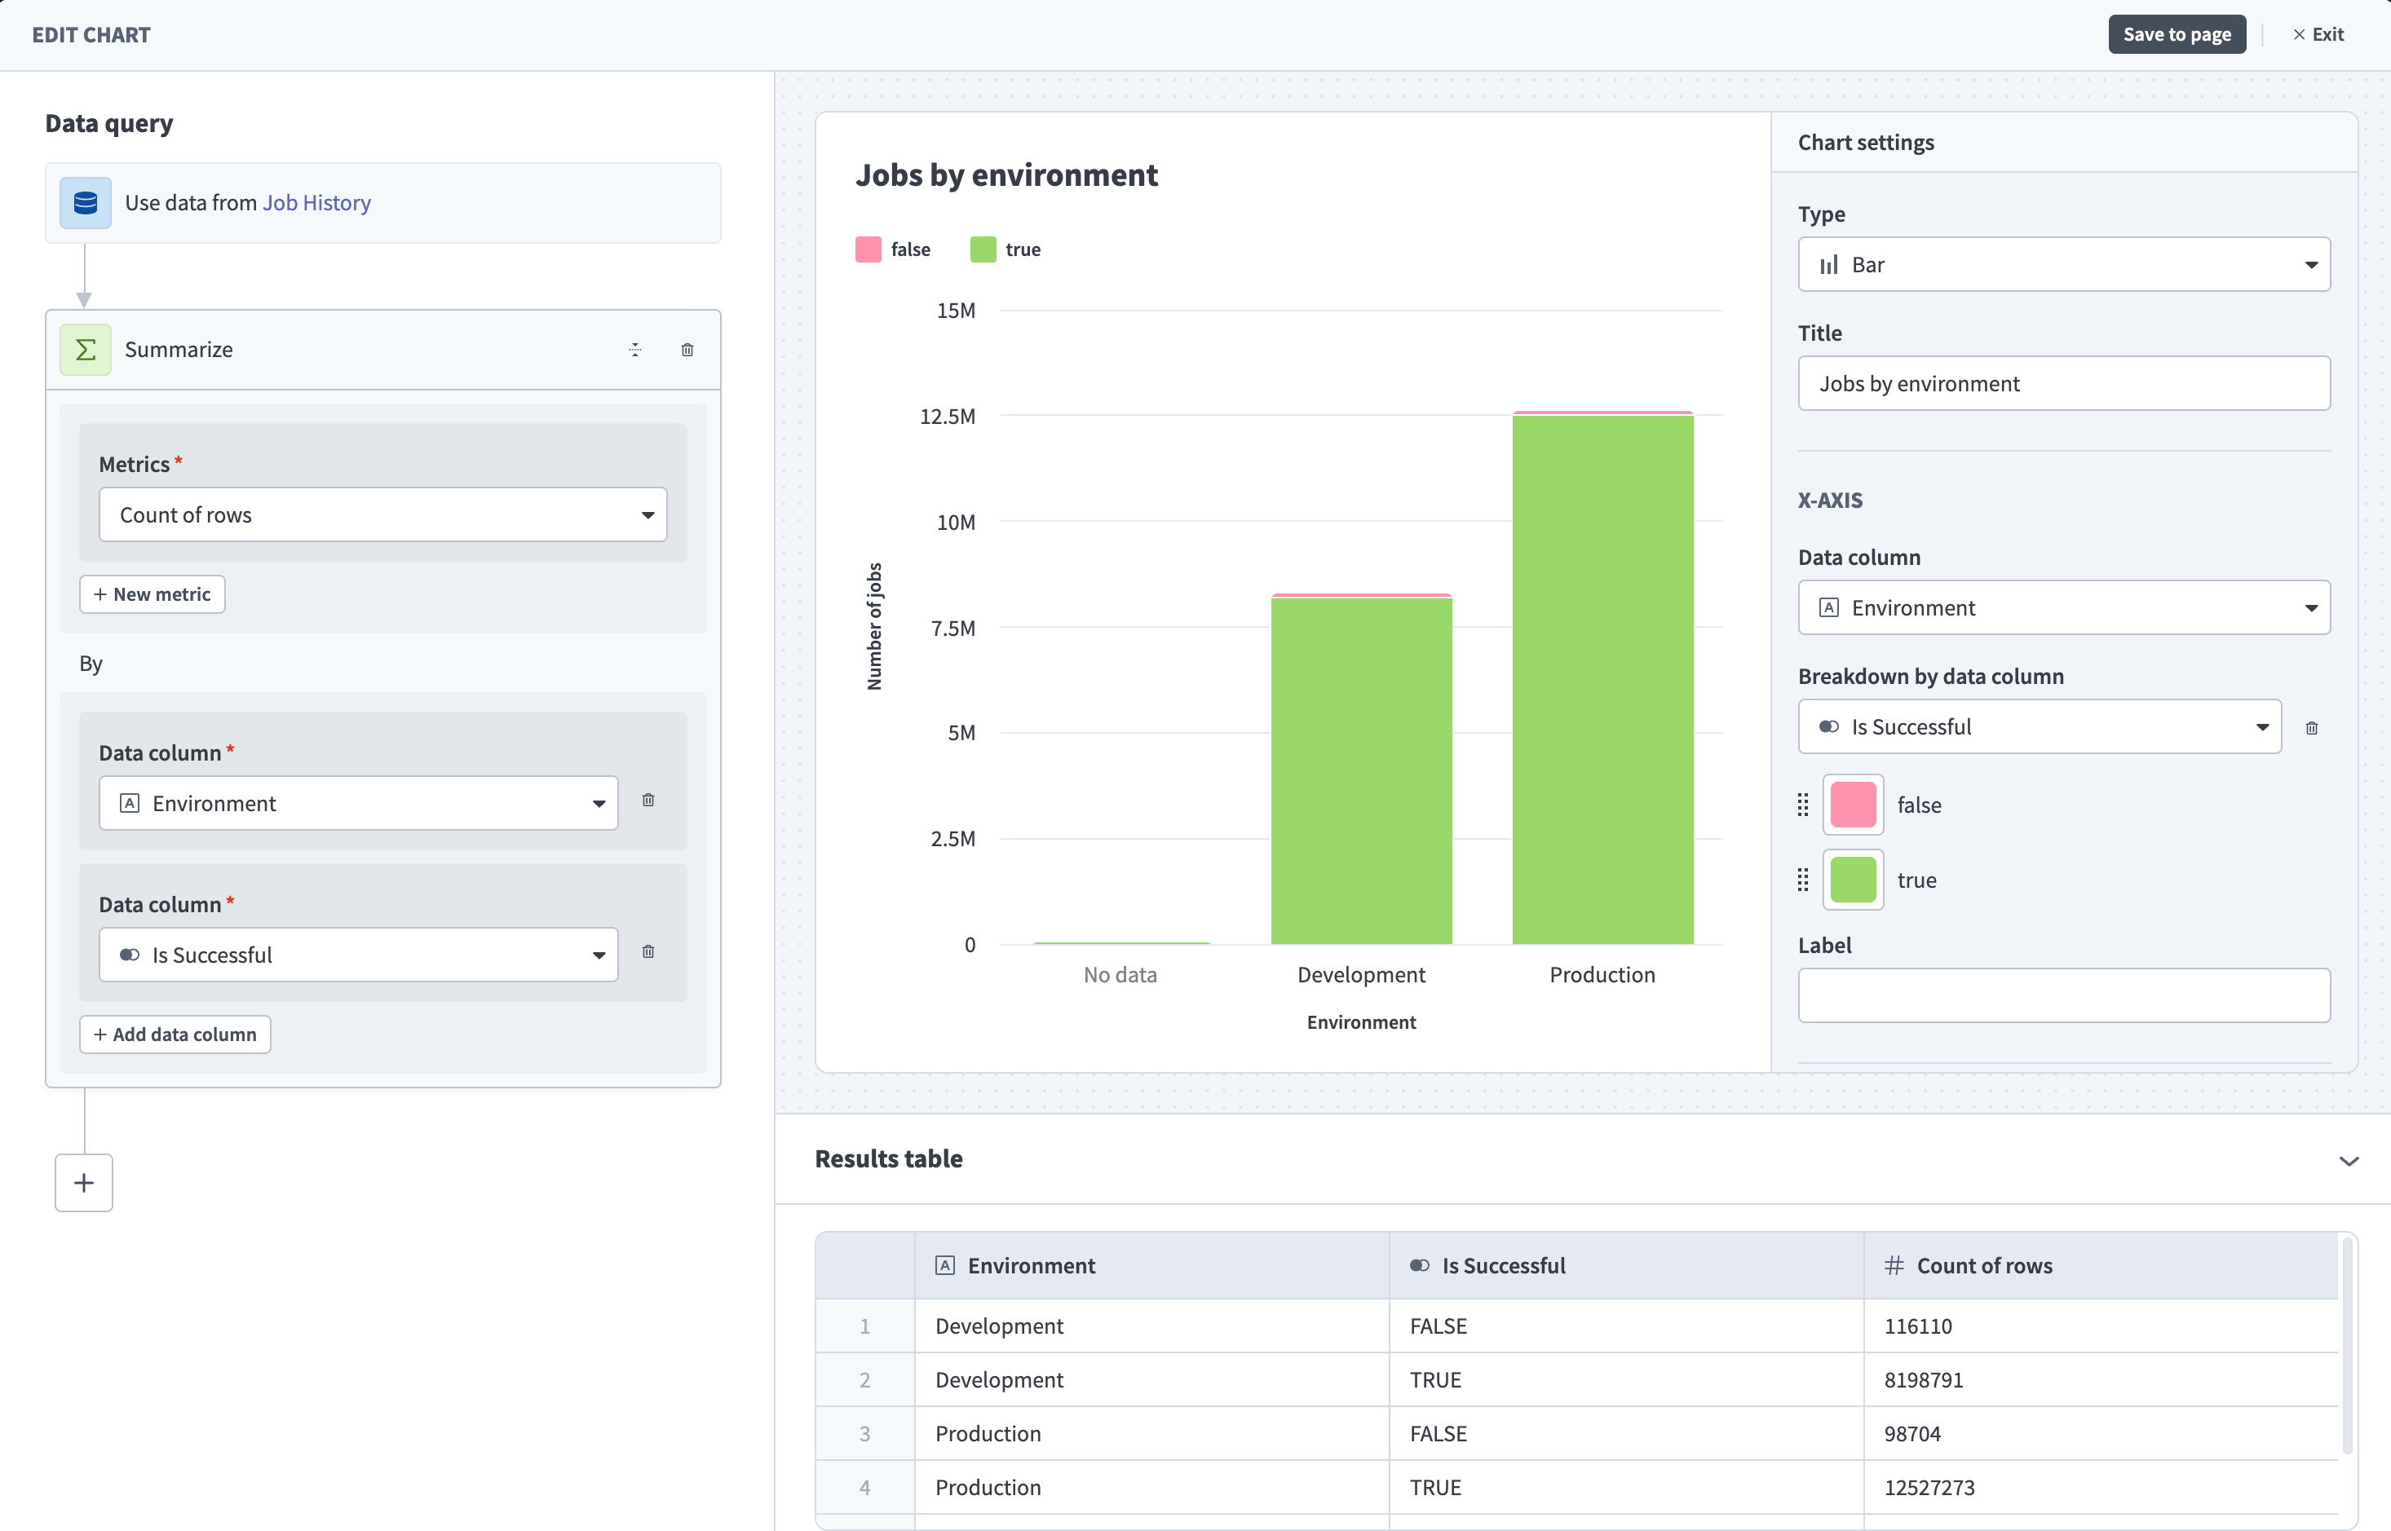2391x1531 pixels.
Task: Collapse the Results table section
Action: point(2349,1161)
